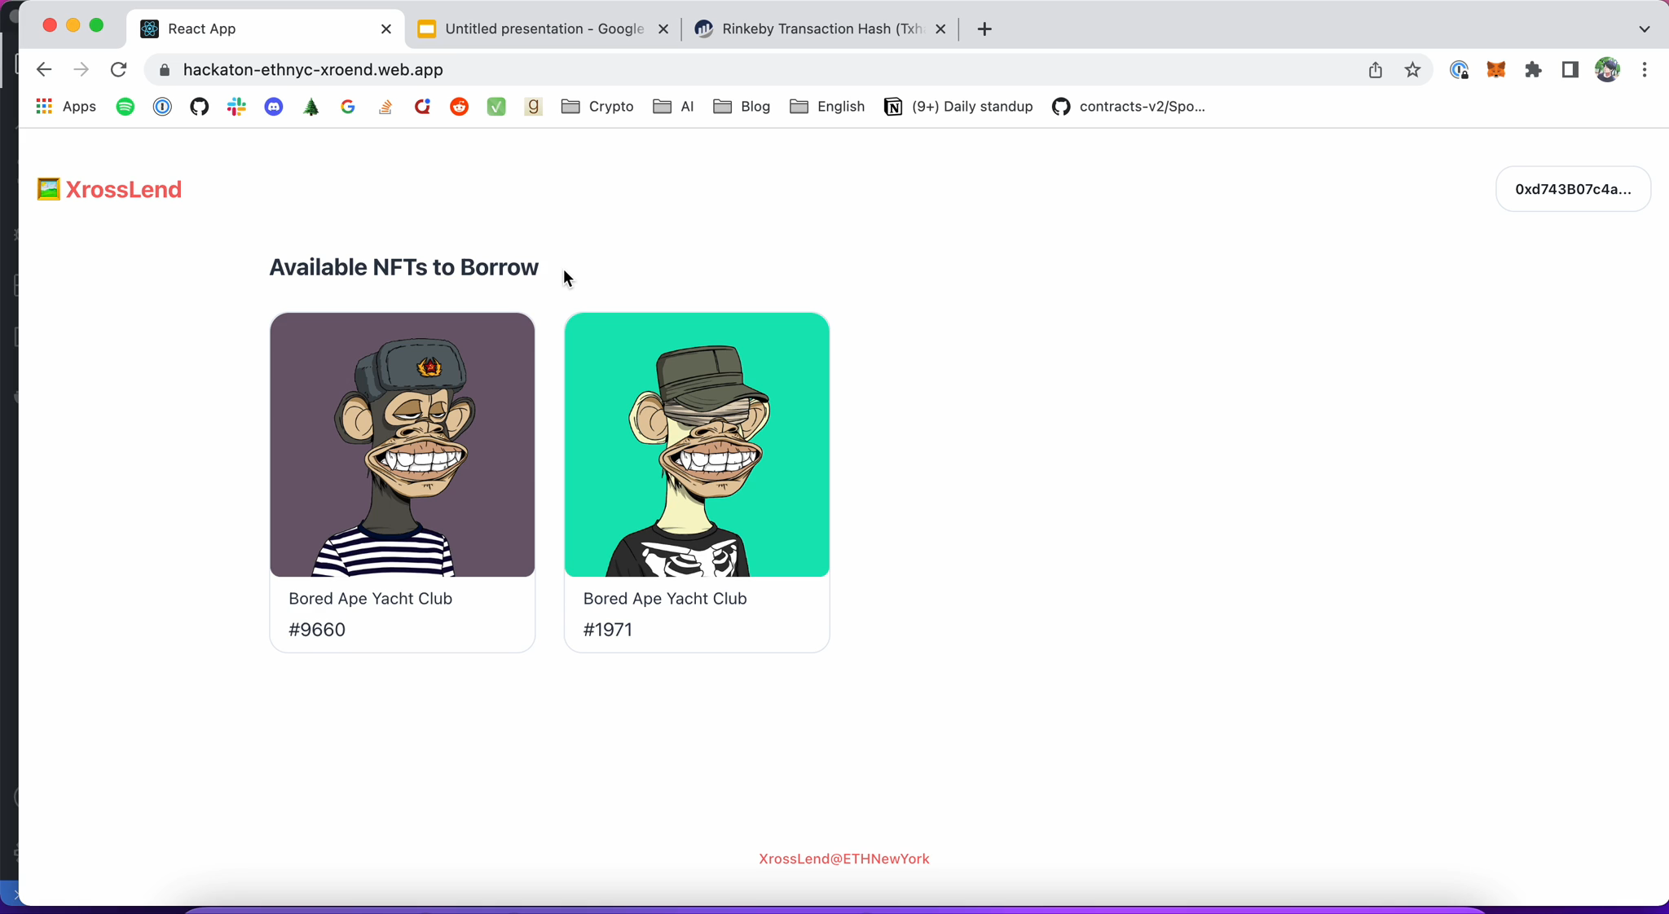Click the lock icon in address bar
This screenshot has width=1669, height=914.
tap(165, 70)
